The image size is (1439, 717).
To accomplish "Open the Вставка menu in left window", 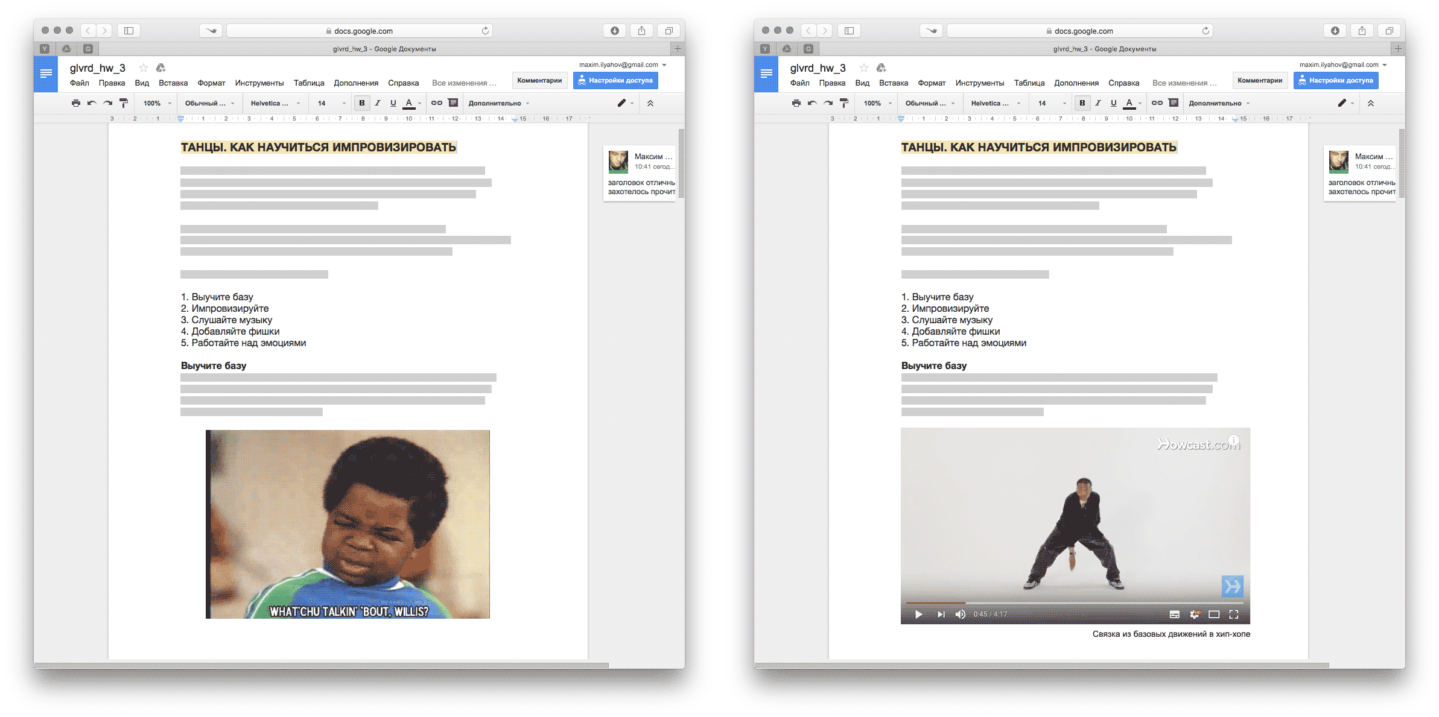I will [173, 83].
